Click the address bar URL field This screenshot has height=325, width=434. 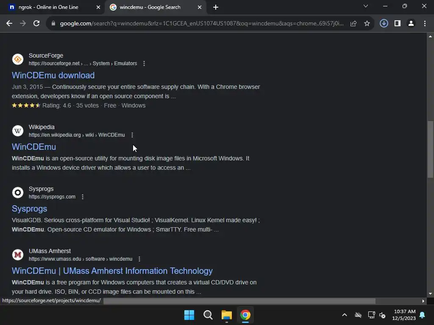202,24
